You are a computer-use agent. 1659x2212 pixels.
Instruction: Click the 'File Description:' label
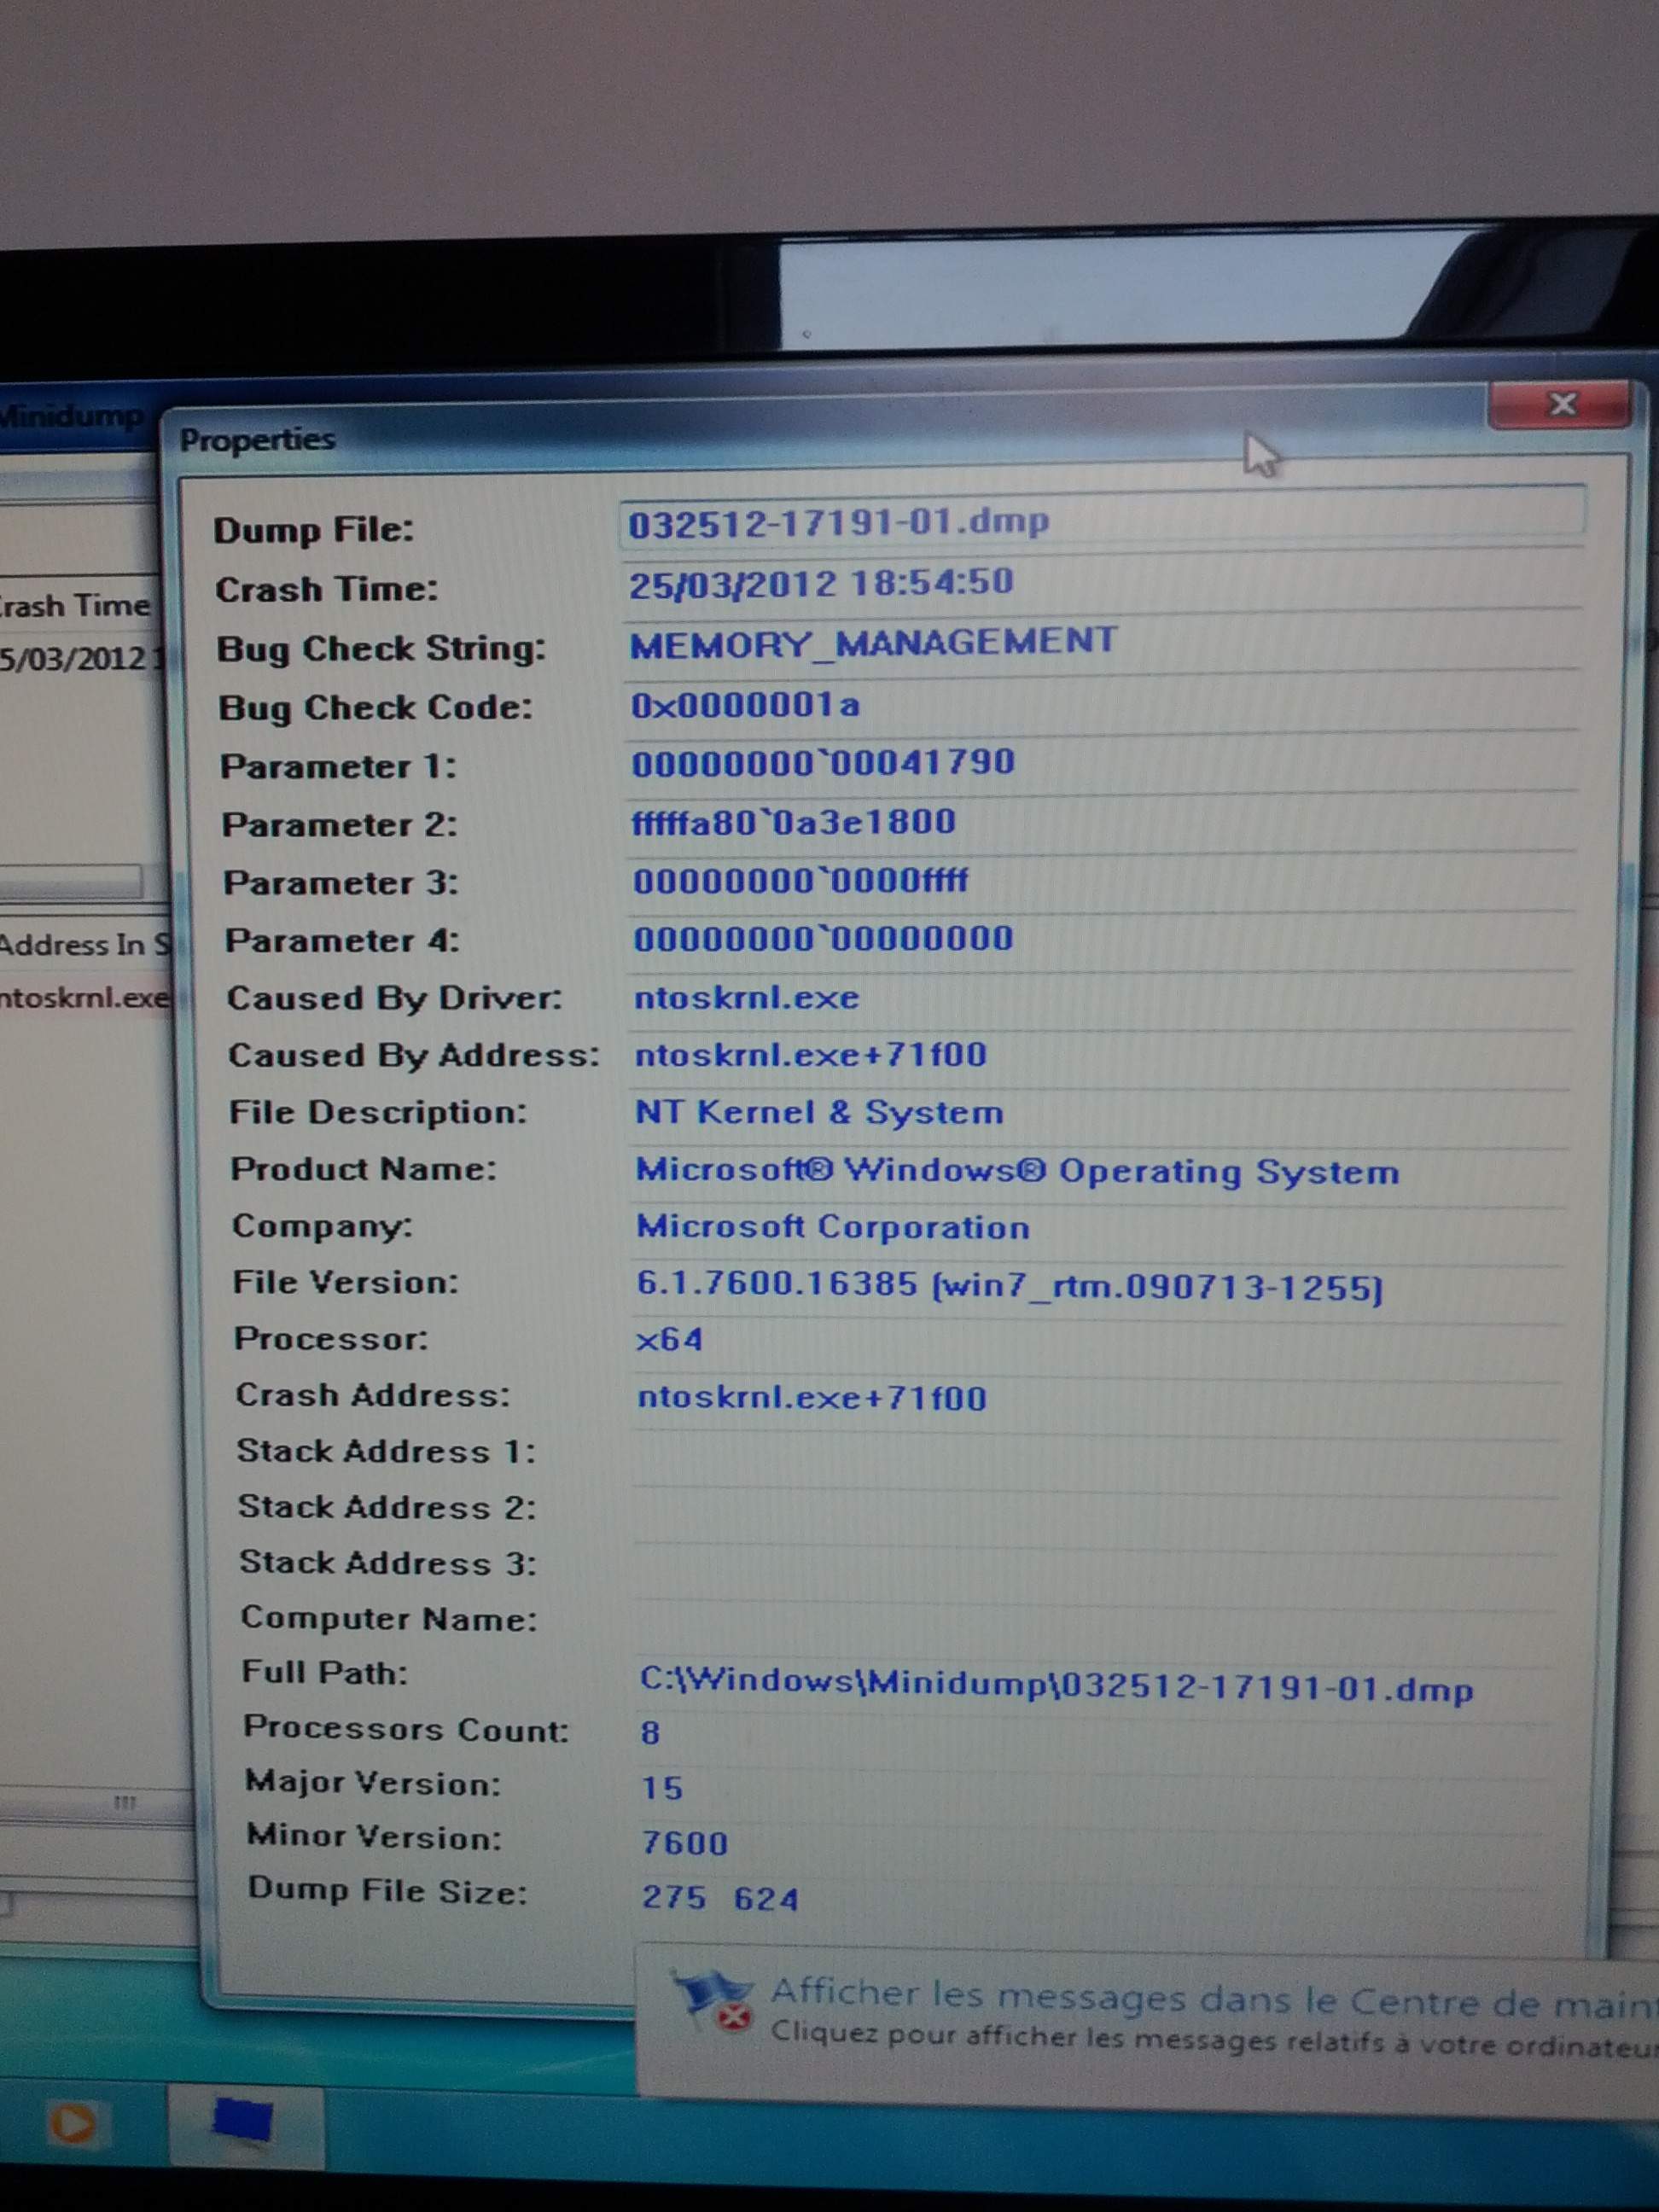377,1112
